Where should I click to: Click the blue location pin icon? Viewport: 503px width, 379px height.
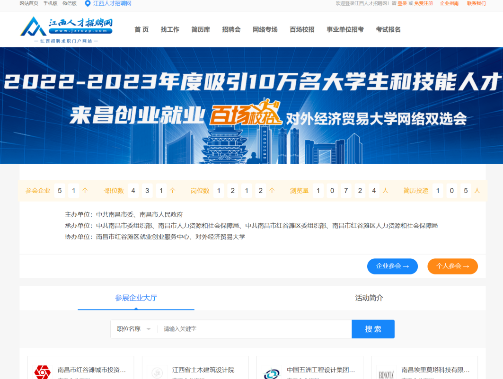pos(87,4)
